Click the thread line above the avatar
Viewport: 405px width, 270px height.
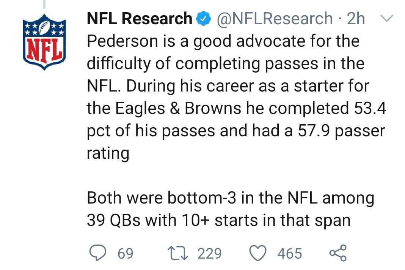[44, 5]
